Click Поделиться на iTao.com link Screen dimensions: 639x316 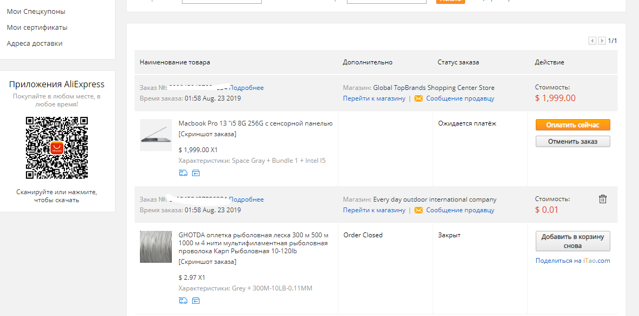[x=573, y=261]
